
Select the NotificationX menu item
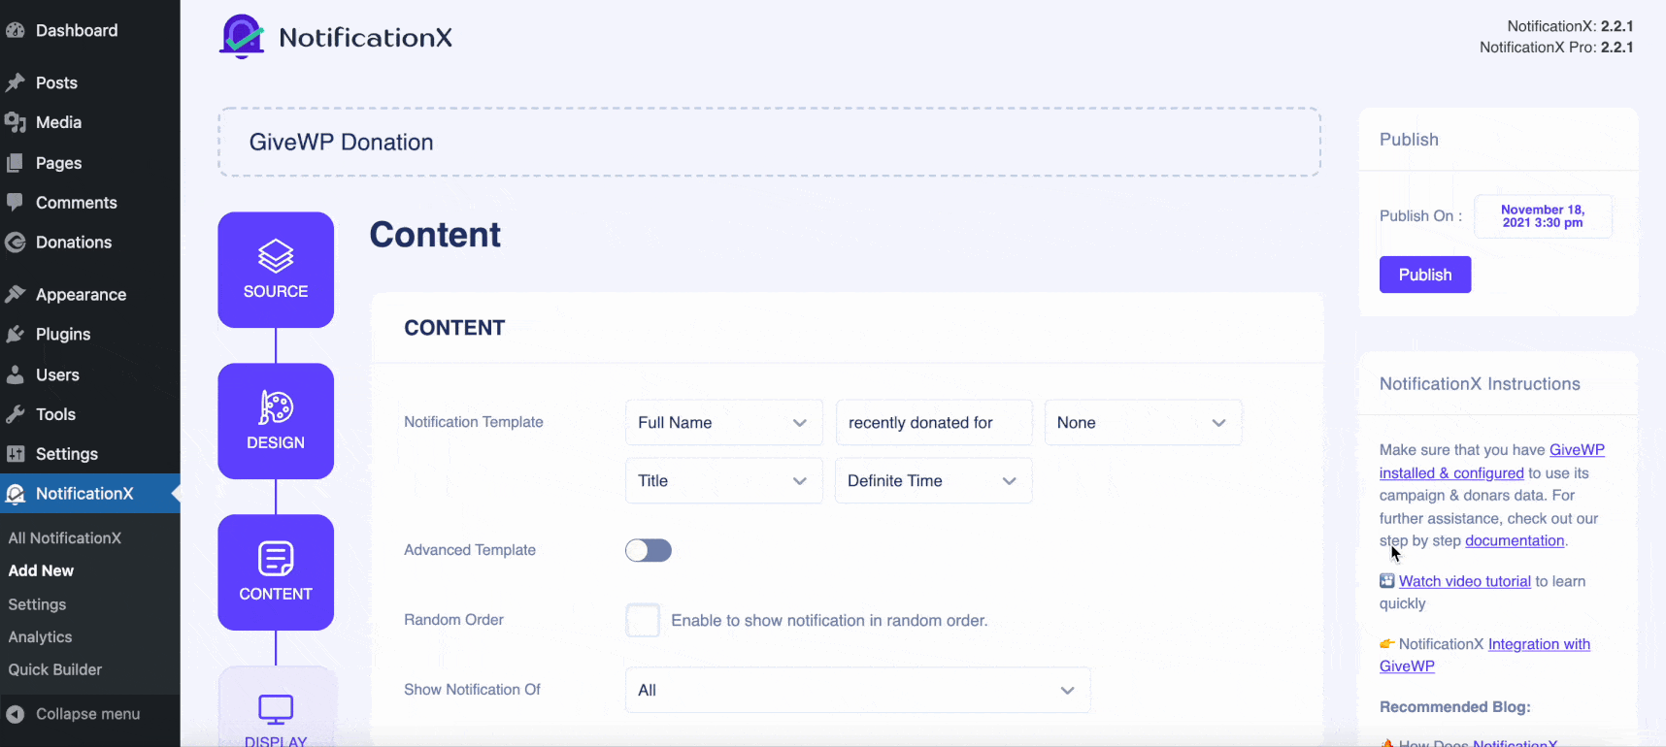tap(90, 494)
